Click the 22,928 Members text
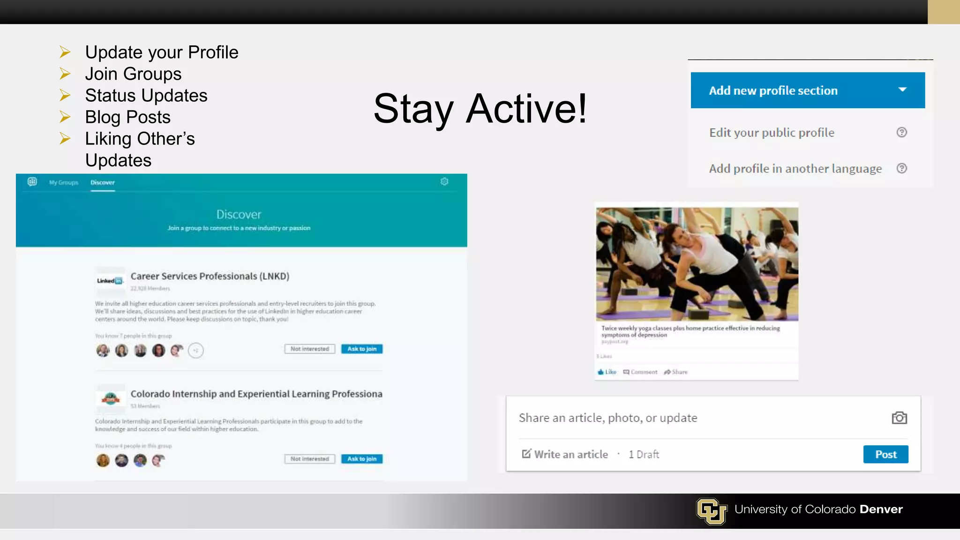Image resolution: width=960 pixels, height=540 pixels. pyautogui.click(x=150, y=288)
